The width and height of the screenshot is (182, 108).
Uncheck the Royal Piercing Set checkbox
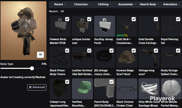[178, 19]
